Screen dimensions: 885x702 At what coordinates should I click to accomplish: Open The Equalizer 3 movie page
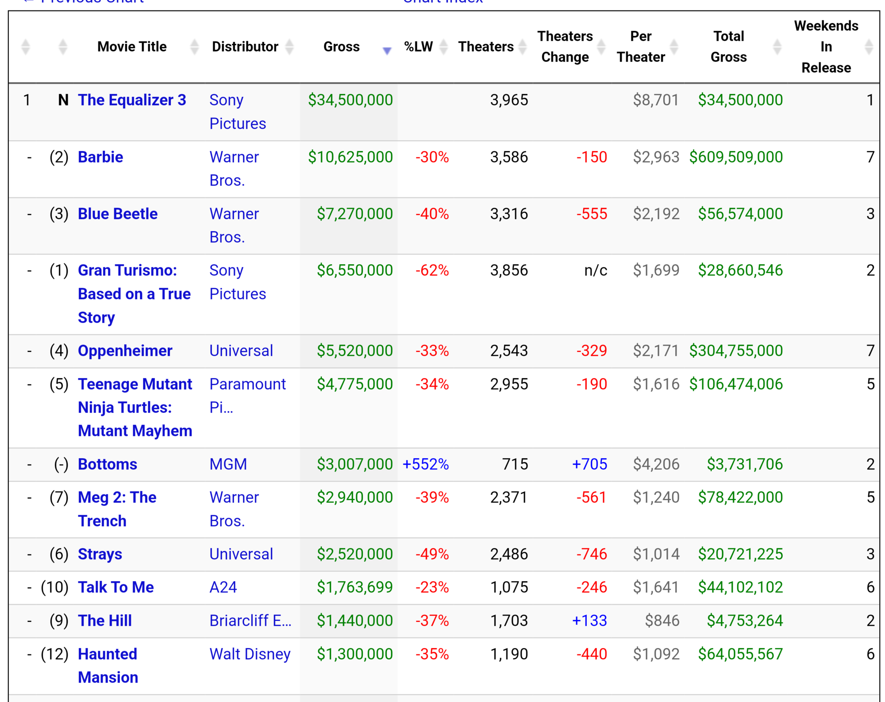coord(132,100)
